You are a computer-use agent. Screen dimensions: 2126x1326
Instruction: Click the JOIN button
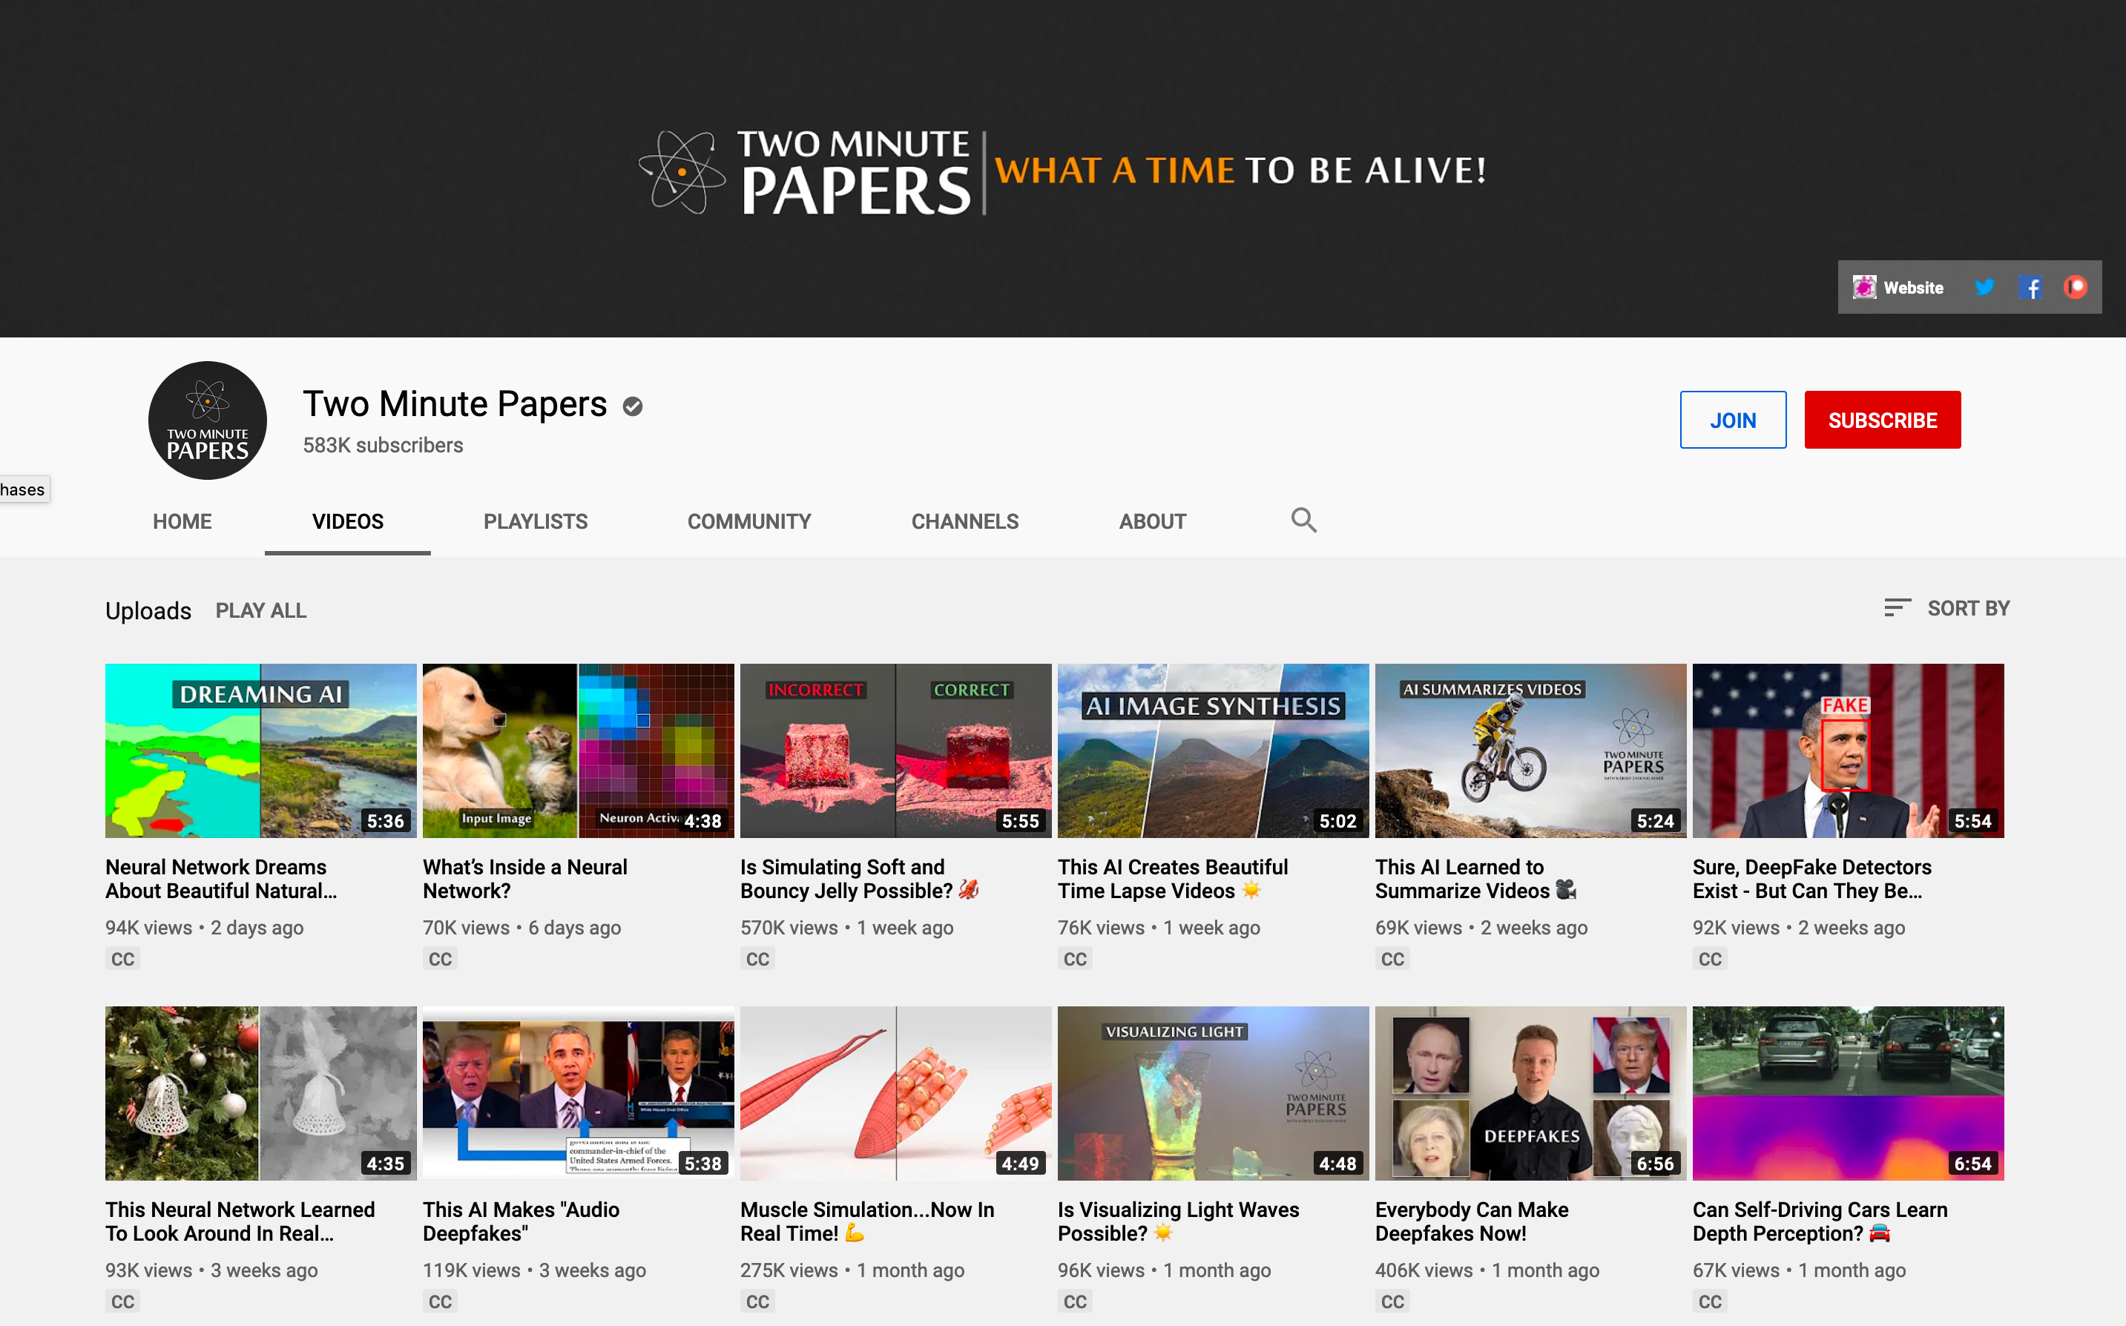[x=1732, y=420]
